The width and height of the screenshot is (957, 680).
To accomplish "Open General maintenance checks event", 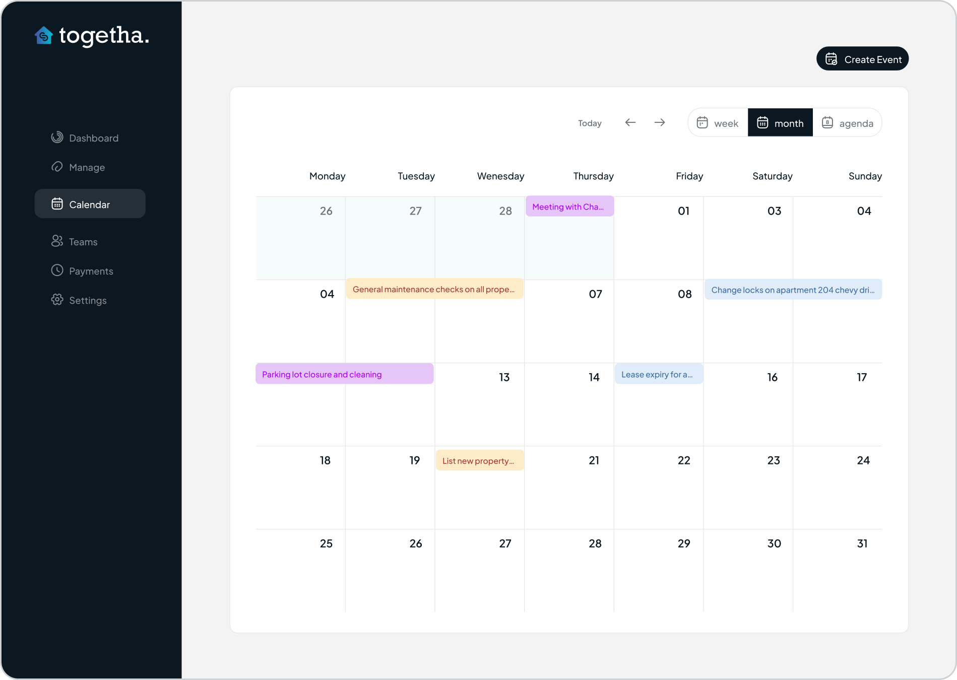I will pos(434,289).
